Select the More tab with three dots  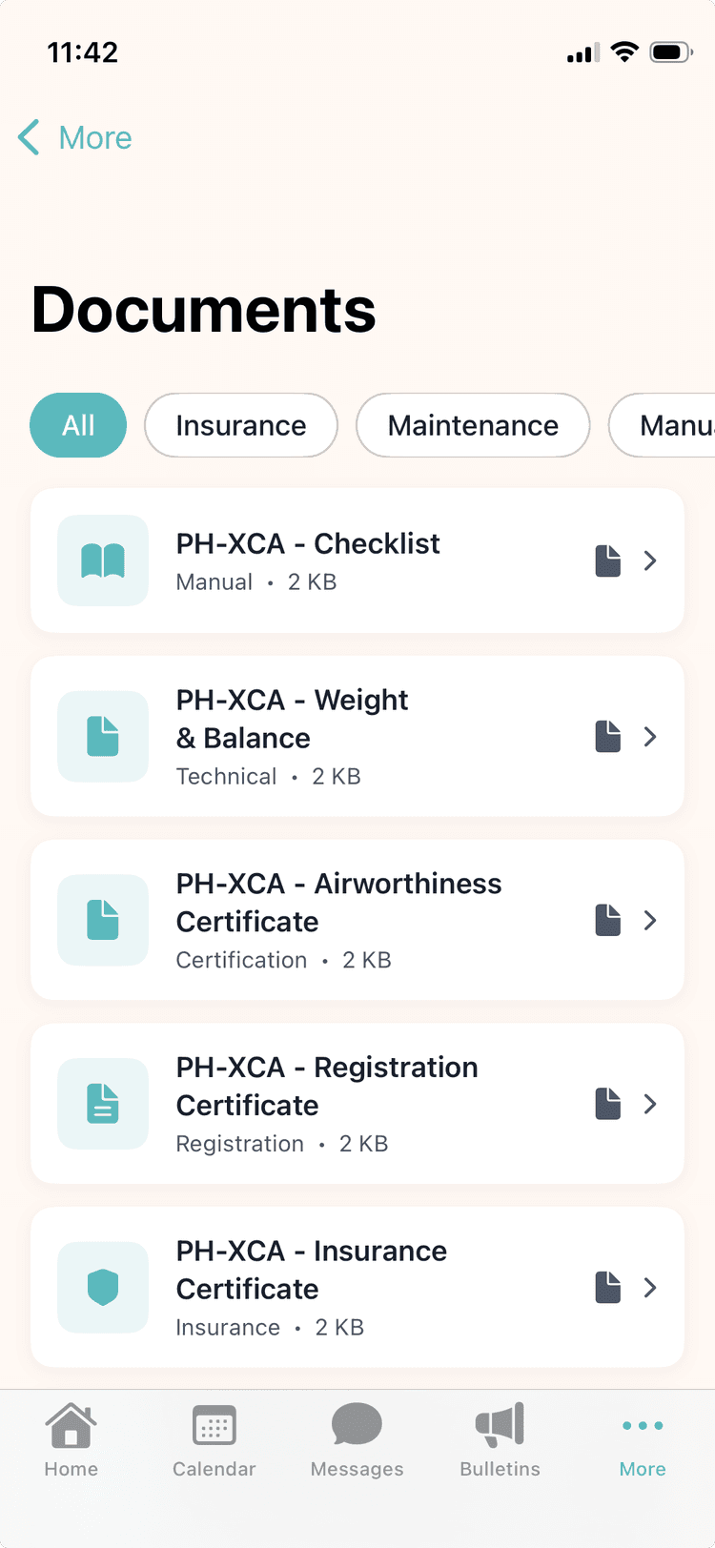click(643, 1440)
